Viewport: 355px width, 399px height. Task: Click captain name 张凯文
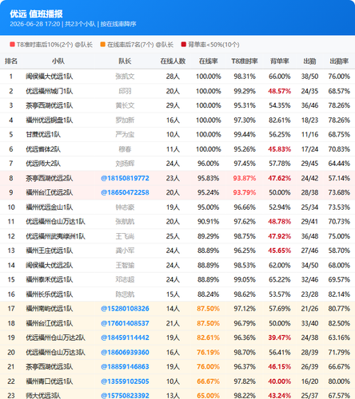[125, 77]
